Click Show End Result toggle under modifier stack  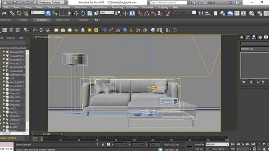point(251,82)
